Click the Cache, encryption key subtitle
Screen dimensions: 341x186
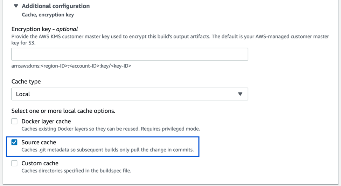tap(48, 15)
